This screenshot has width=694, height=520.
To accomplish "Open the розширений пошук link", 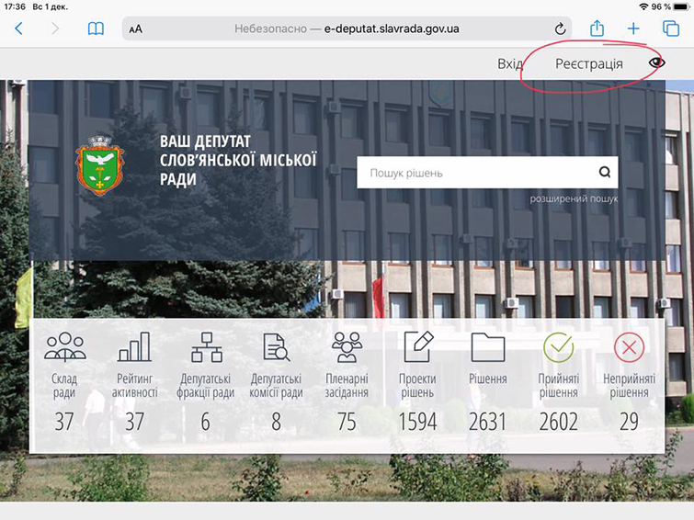I will click(x=574, y=198).
